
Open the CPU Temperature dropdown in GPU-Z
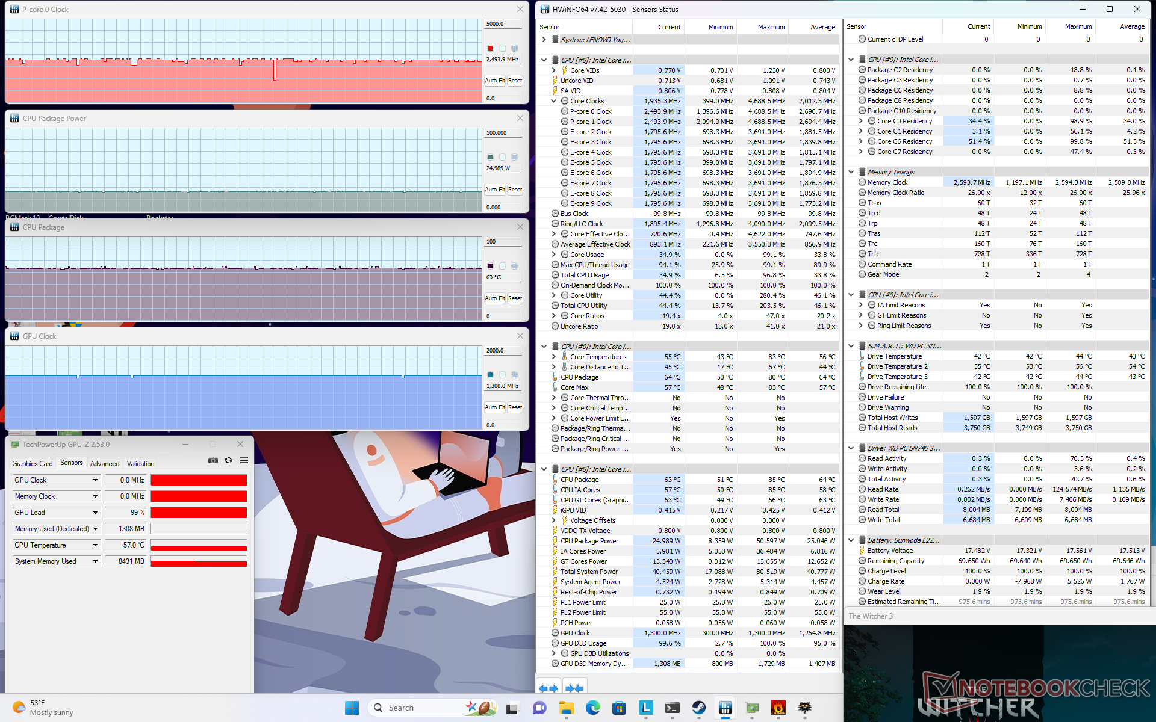click(x=95, y=545)
